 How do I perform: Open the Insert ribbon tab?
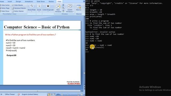coord(10,2)
